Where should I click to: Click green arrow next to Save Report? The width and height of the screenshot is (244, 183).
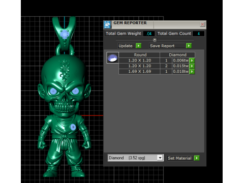pyautogui.click(x=189, y=46)
